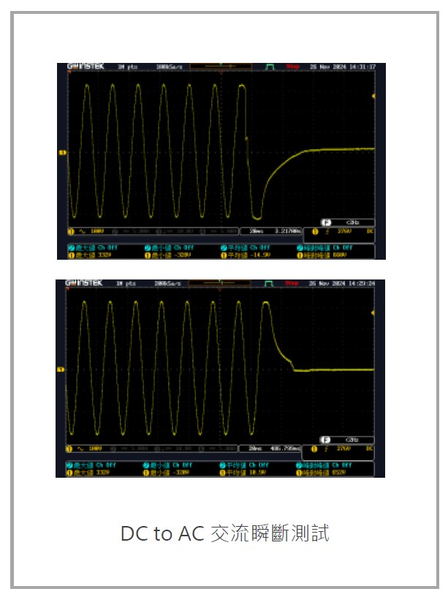448x597 pixels.
Task: Click the DC to AC 交流瞬斷測試 caption
Action: coord(224,533)
